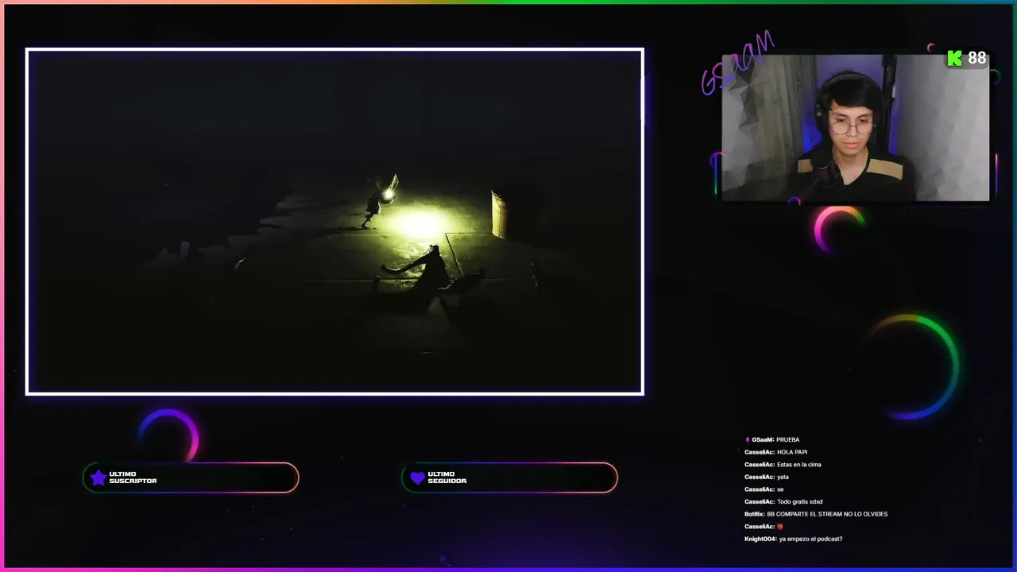The width and height of the screenshot is (1017, 572).
Task: Click the chat message "ya empezo el podcast?"
Action: [810, 539]
